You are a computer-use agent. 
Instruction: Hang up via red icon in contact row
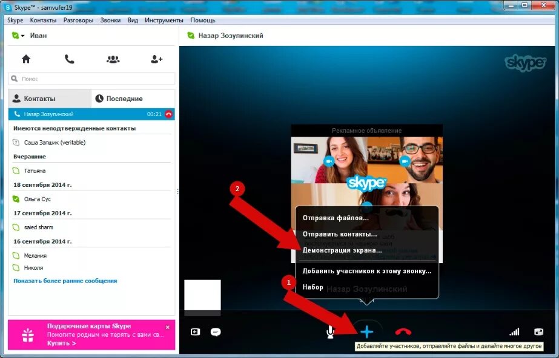click(x=168, y=114)
